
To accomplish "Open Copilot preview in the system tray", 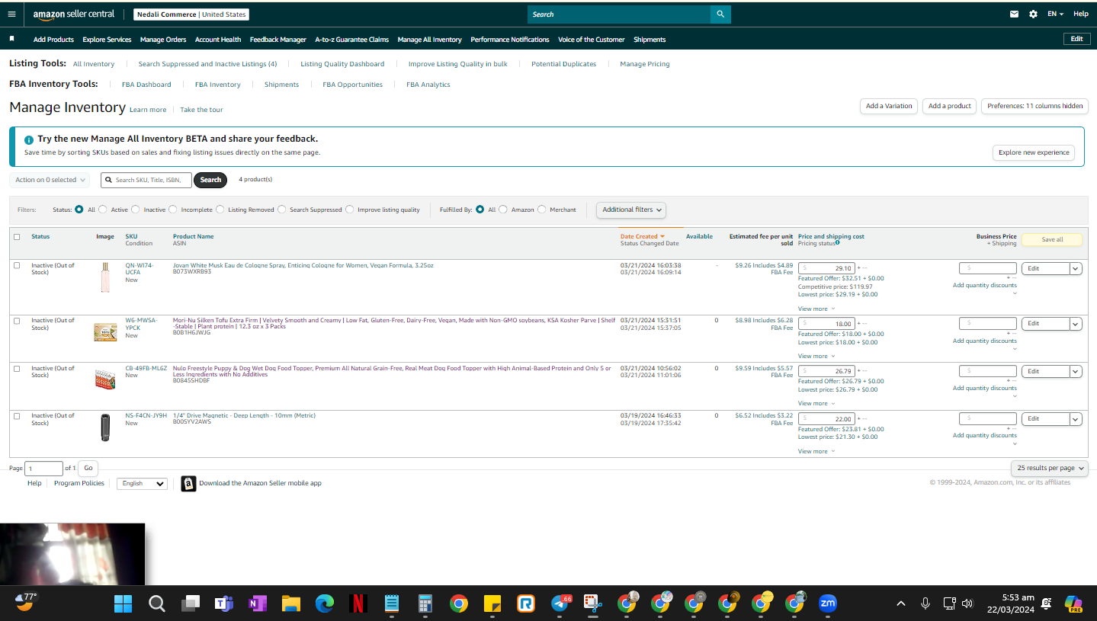I will (1073, 604).
